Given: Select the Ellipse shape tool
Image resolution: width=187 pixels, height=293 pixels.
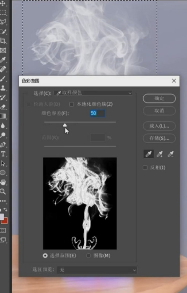Looking at the screenshot, I should coord(3,173).
